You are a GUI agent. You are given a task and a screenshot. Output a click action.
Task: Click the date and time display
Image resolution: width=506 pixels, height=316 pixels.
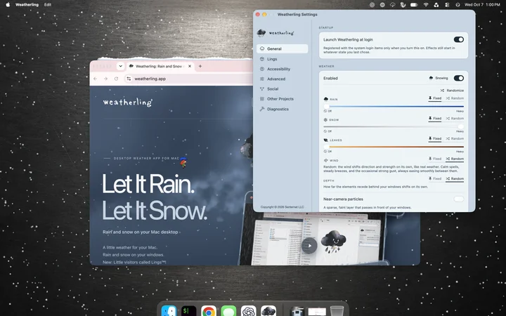482,4
